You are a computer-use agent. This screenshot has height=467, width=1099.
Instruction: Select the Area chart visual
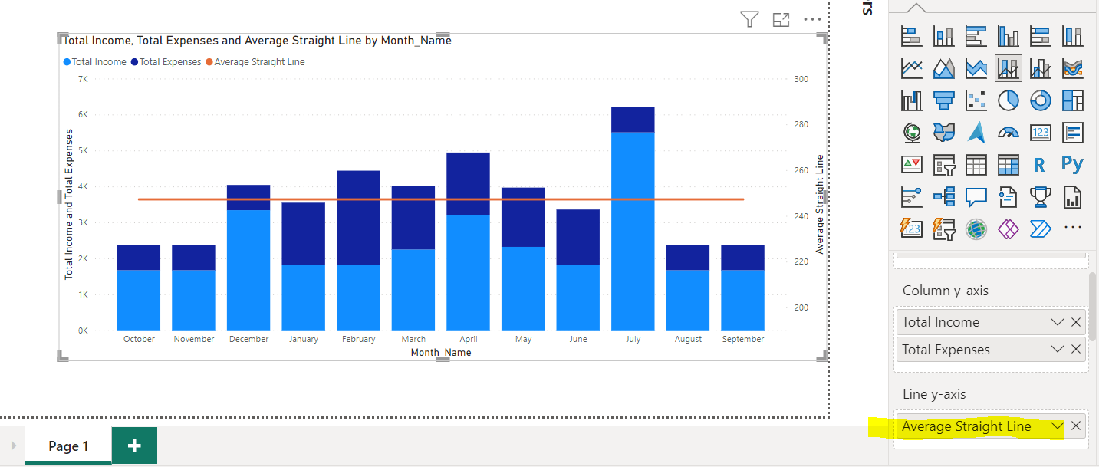(943, 68)
